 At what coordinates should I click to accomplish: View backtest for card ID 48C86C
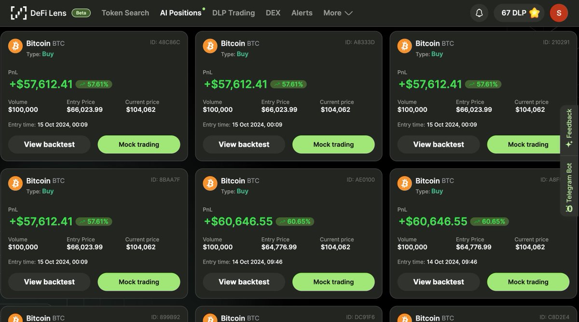49,144
